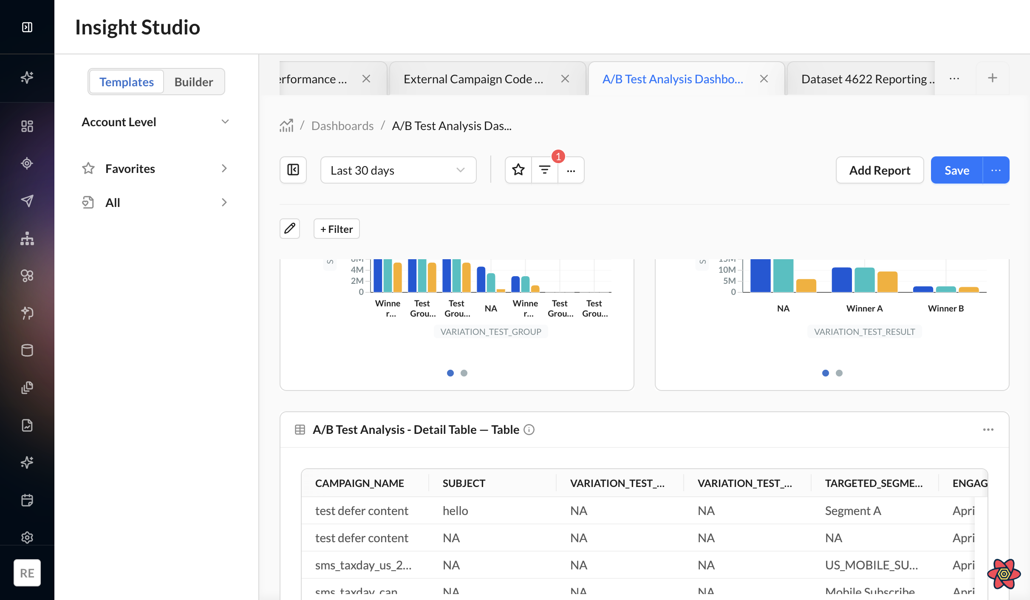Image resolution: width=1030 pixels, height=600 pixels.
Task: Open the calendar icon in the sidebar
Action: pyautogui.click(x=27, y=500)
